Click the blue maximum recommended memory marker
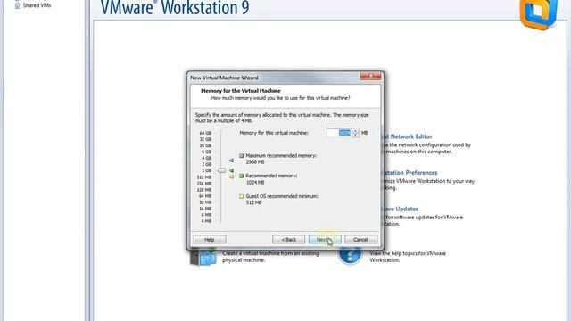This screenshot has height=321, width=571. [231, 160]
